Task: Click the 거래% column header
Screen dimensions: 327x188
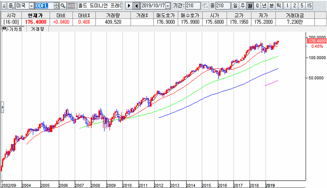Action: [x=142, y=15]
